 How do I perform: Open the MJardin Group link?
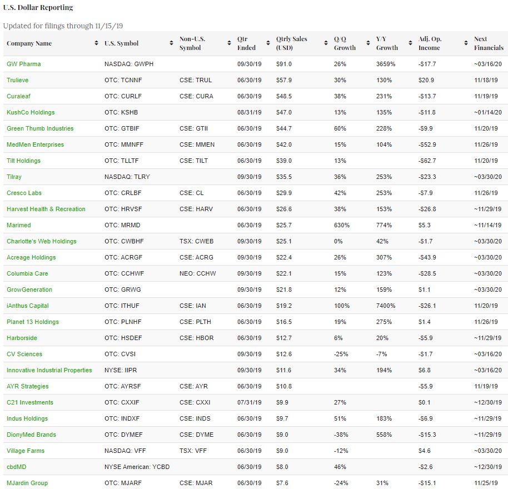click(27, 483)
